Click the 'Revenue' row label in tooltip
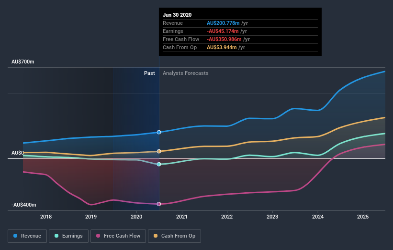 click(x=173, y=23)
